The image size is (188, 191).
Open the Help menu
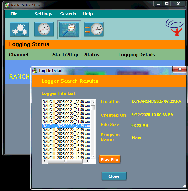point(88,14)
